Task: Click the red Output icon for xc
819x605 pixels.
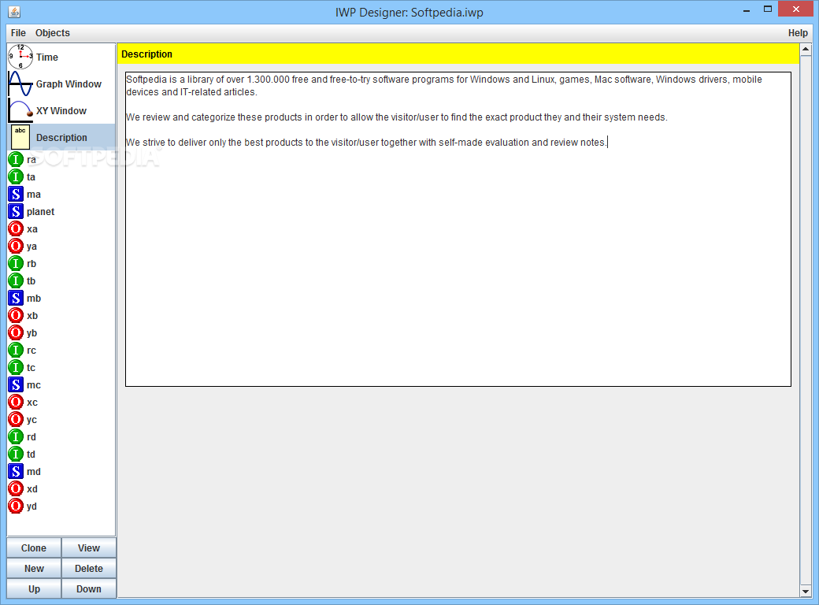Action: coord(16,402)
